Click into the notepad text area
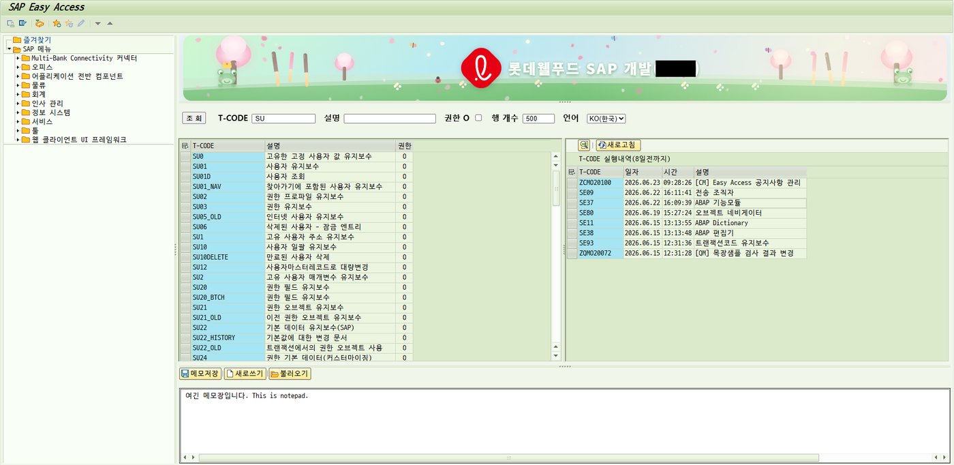 tap(564, 421)
